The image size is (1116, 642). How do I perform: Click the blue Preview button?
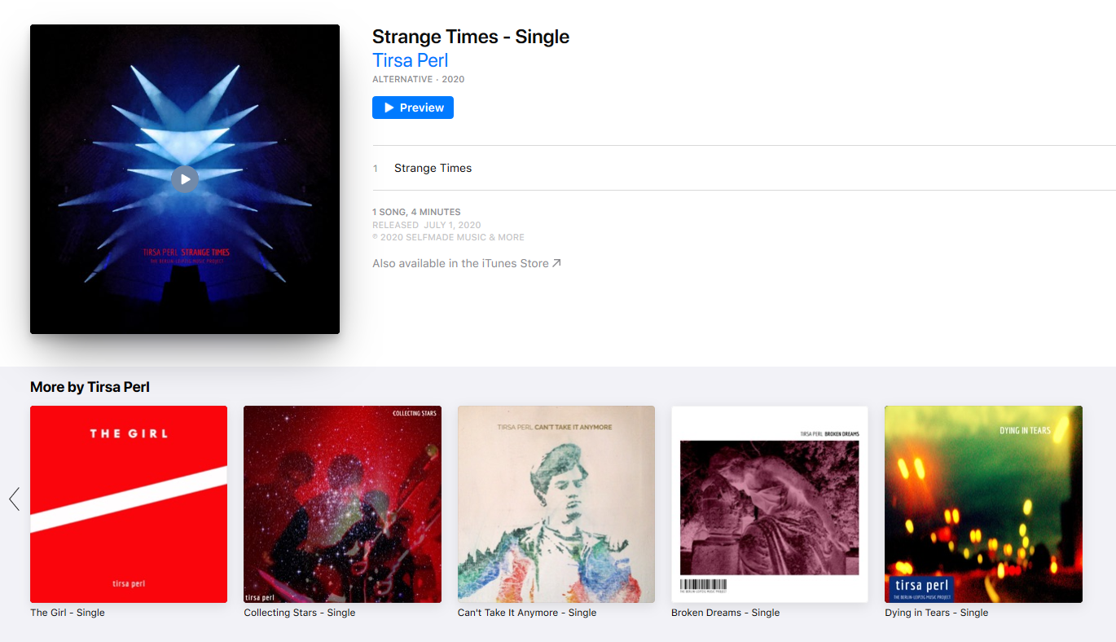413,108
